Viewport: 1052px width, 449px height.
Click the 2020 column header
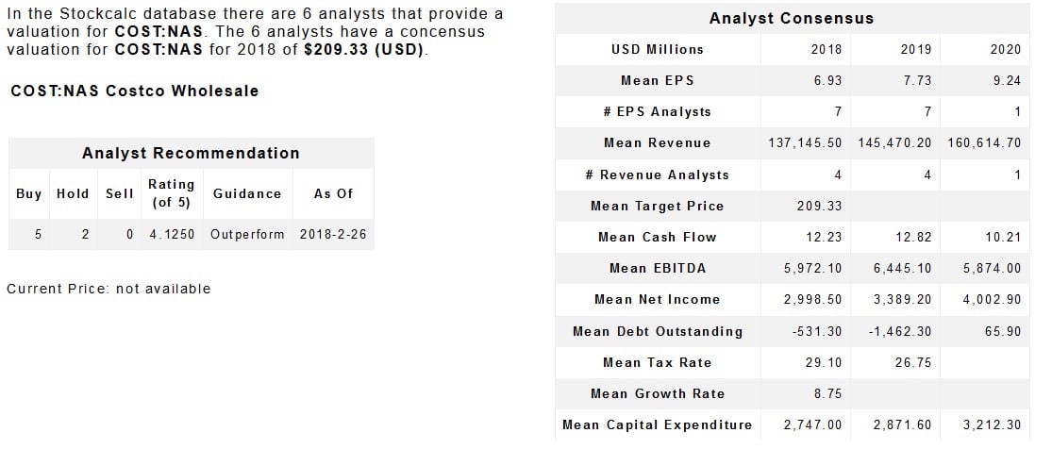click(x=1005, y=49)
